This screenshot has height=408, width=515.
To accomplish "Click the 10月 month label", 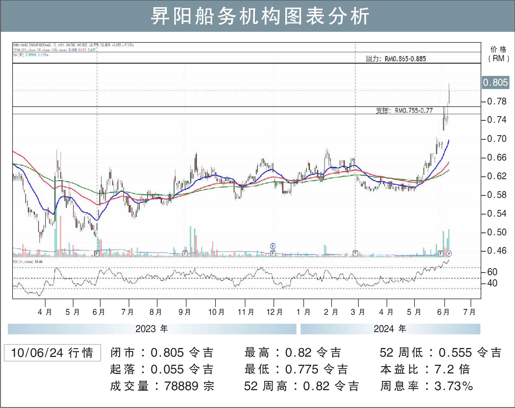I will tap(216, 312).
